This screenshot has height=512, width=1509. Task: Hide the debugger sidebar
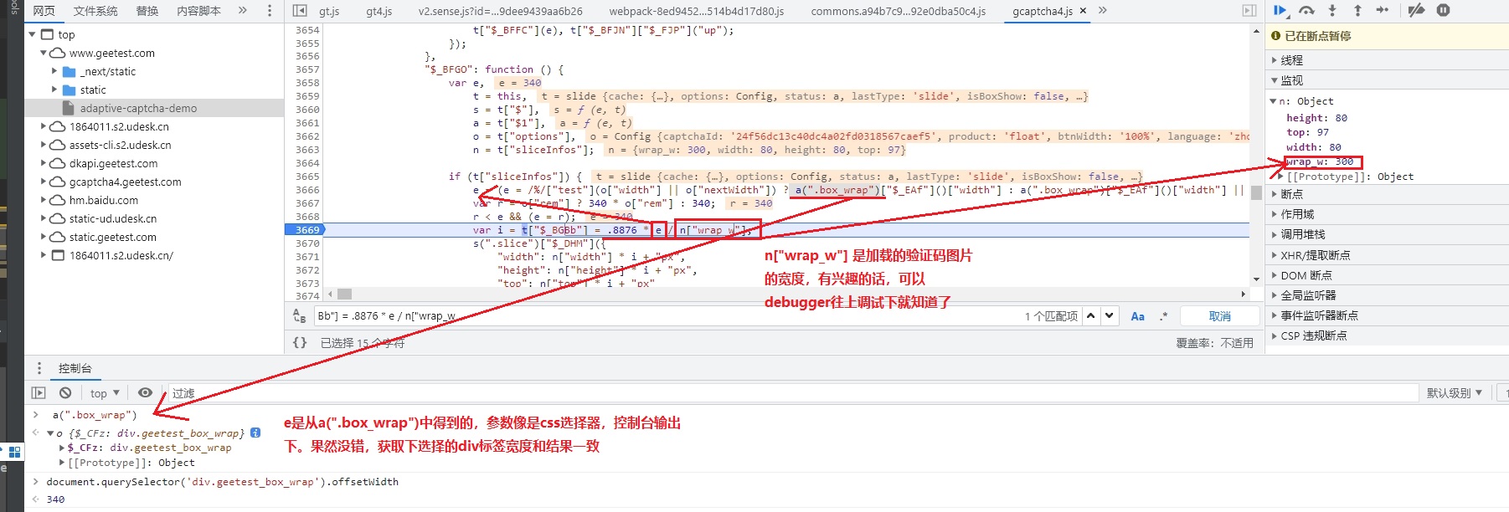tap(1249, 11)
